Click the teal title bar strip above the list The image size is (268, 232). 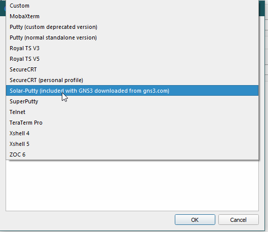[261, 8]
